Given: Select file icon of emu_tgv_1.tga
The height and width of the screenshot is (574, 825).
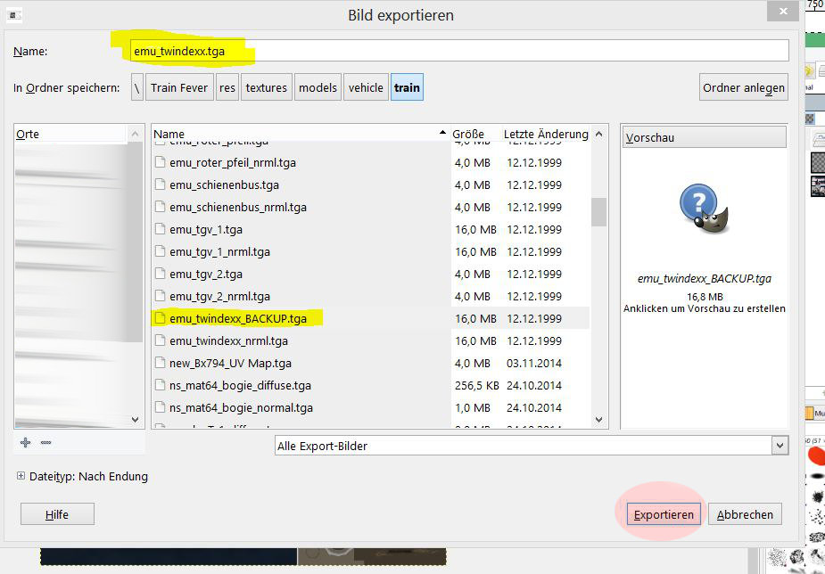Looking at the screenshot, I should pos(160,229).
